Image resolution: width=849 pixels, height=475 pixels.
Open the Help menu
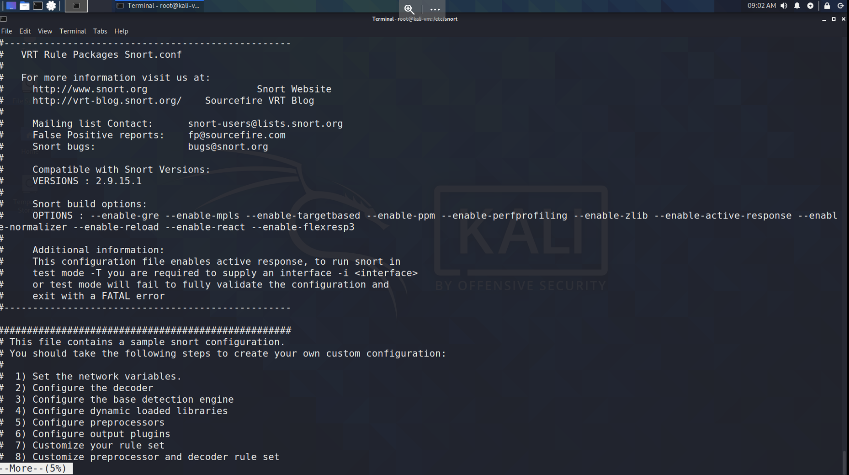121,31
